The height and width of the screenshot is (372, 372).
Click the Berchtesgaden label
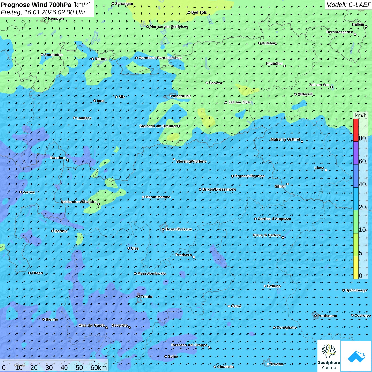coord(340,32)
